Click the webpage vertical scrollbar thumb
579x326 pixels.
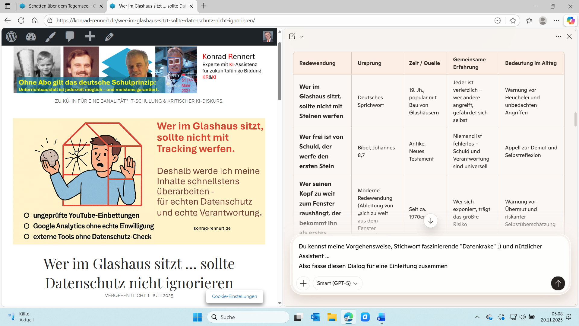280,71
